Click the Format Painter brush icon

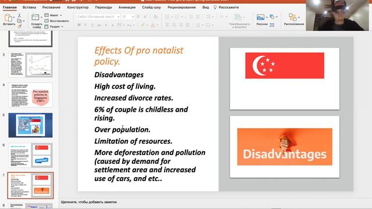pos(19,26)
